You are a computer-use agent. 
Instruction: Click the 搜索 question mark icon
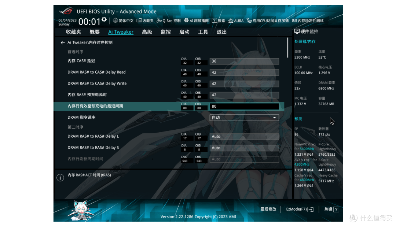pos(214,21)
